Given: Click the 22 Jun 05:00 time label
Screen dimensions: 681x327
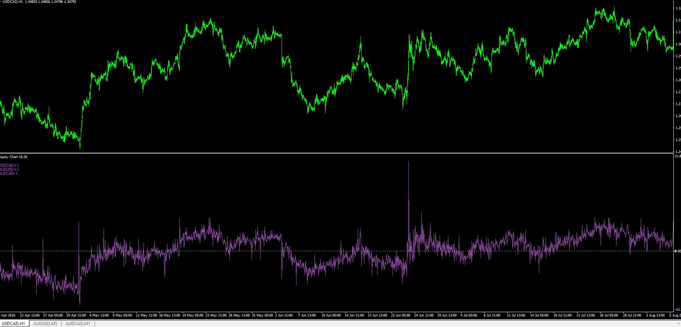Looking at the screenshot, I should click(401, 315).
